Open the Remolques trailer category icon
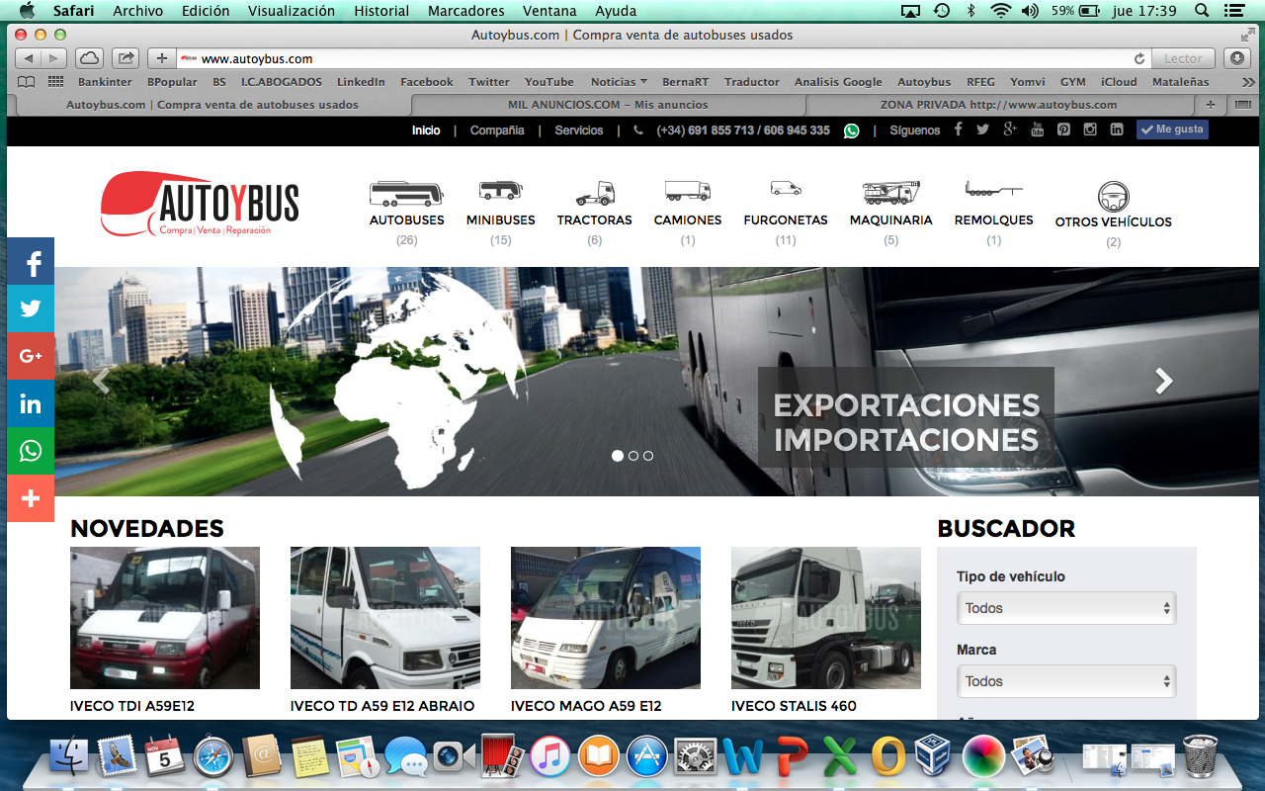1265x791 pixels. [993, 189]
